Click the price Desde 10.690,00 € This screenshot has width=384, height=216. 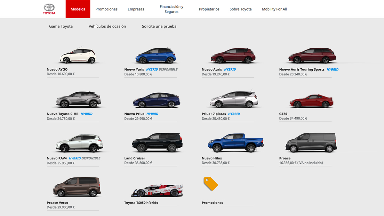61,74
